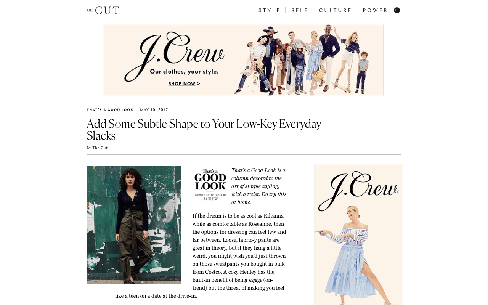Go to the Power section
488x305 pixels.
(375, 11)
